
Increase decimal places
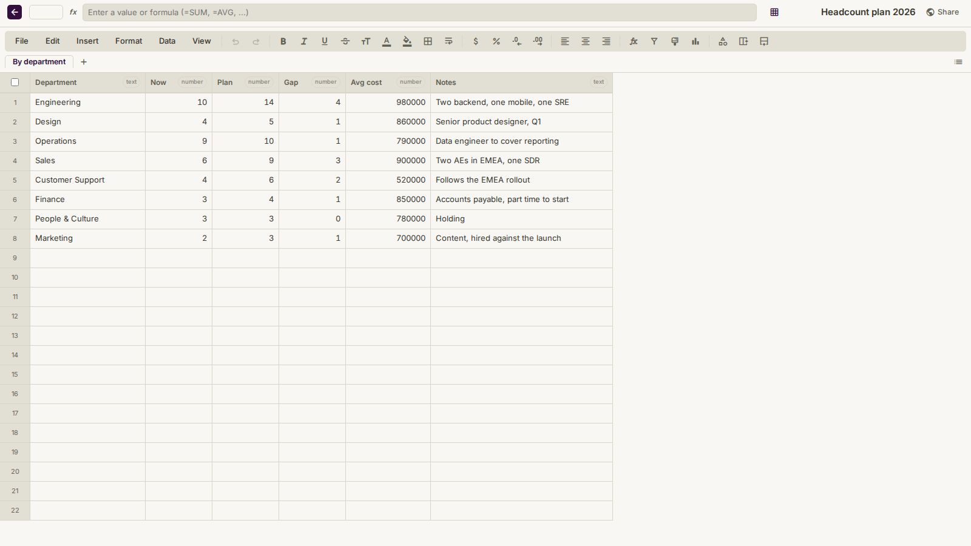(x=537, y=41)
